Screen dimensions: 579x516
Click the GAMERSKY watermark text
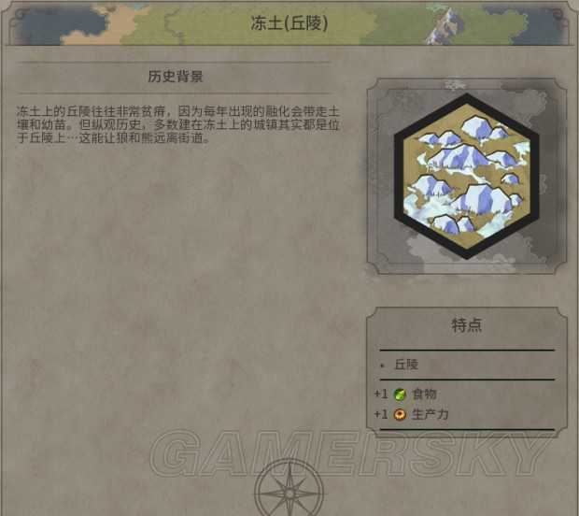tap(349, 452)
